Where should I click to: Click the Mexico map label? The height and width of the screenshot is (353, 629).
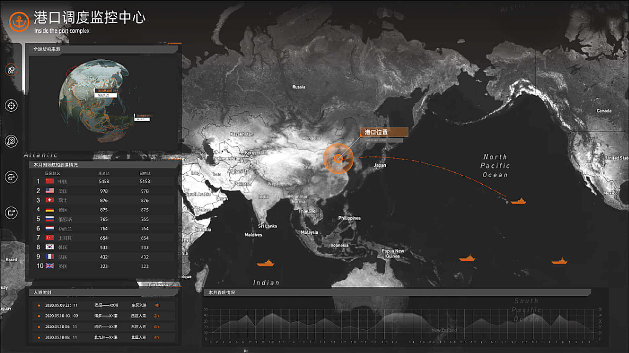[x=610, y=193]
